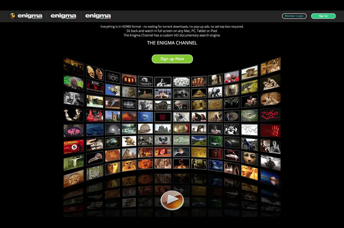Play the video with the orange play button
This screenshot has width=344, height=228.
point(172,200)
